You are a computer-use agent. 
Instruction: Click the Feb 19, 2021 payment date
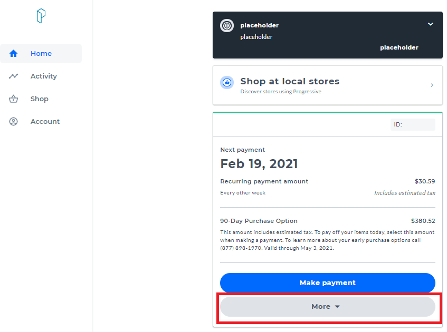259,164
